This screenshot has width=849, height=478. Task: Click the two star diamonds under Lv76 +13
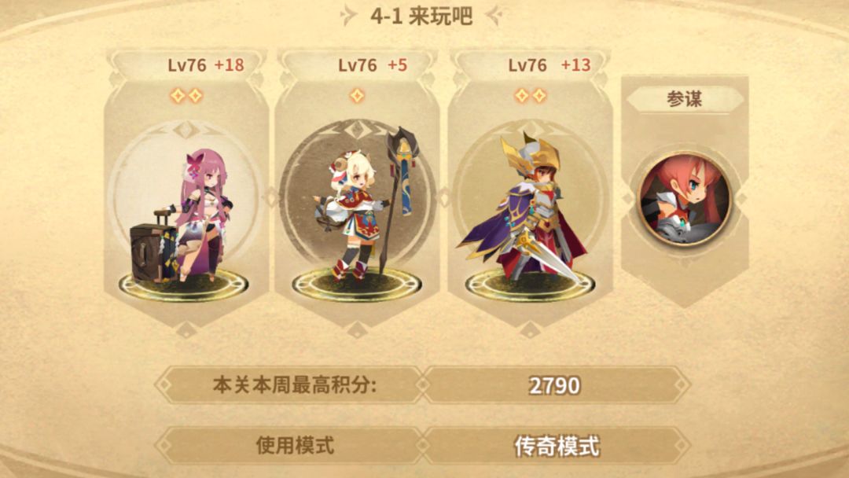click(x=530, y=96)
